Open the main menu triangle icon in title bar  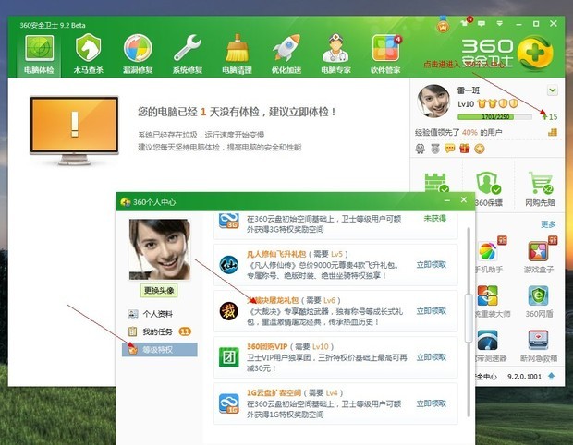(500, 24)
